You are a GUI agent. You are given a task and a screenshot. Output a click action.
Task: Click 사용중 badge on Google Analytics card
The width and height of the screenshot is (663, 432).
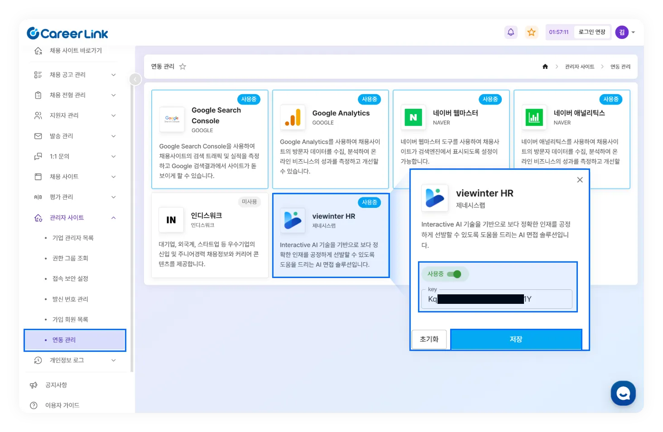(x=370, y=99)
